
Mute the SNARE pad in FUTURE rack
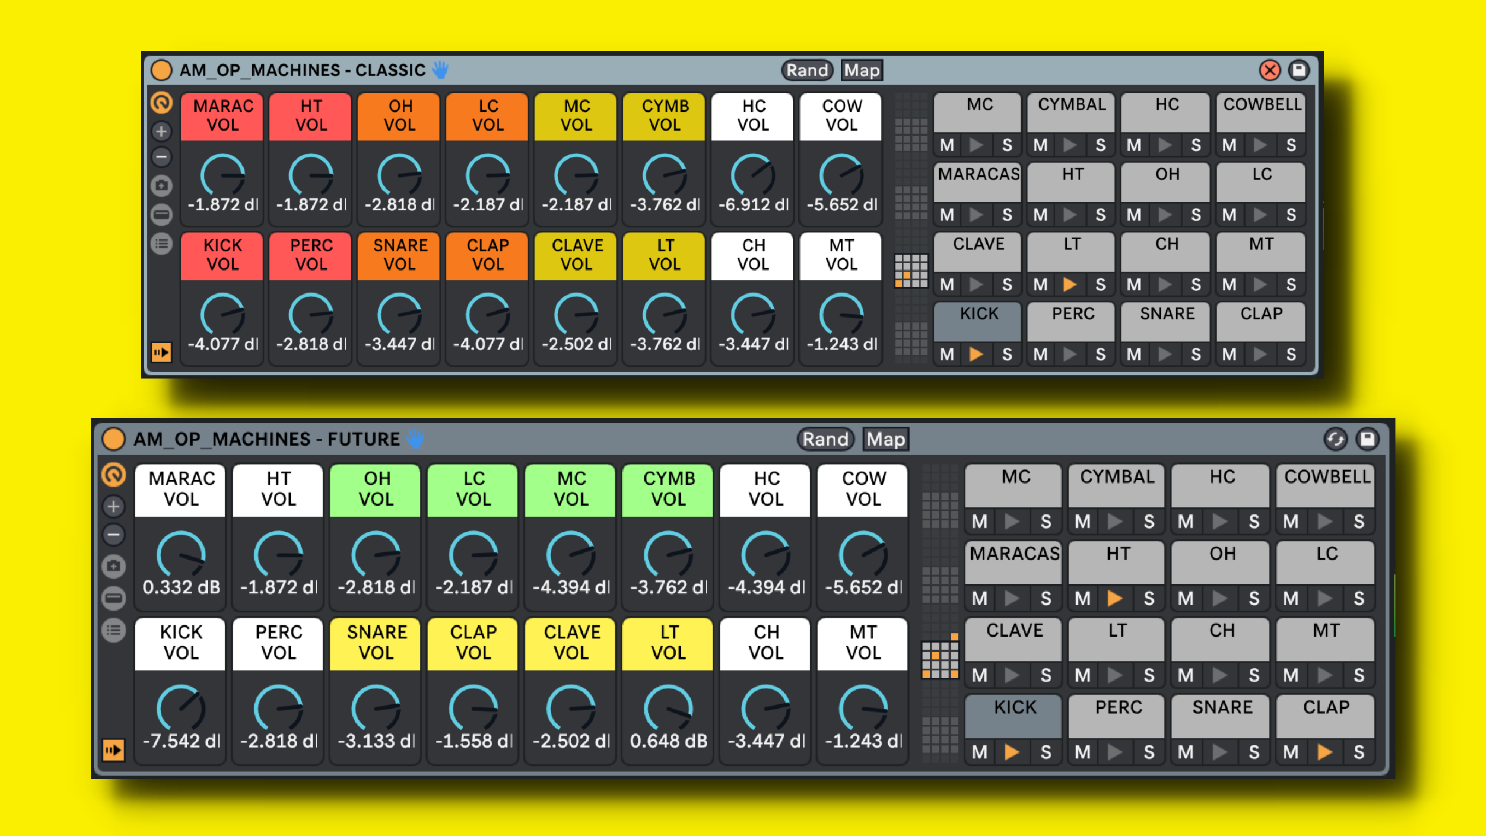[x=1186, y=752]
